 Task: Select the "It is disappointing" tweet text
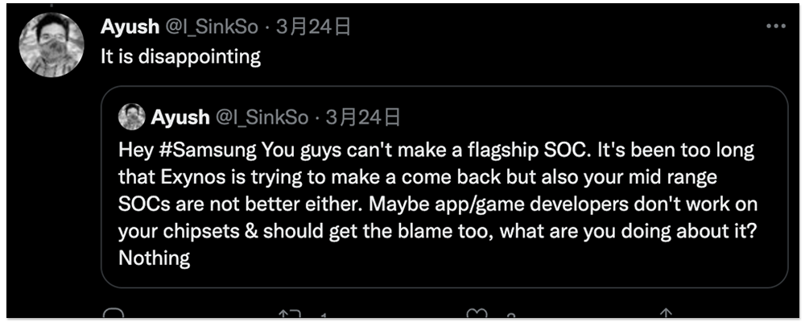click(180, 57)
